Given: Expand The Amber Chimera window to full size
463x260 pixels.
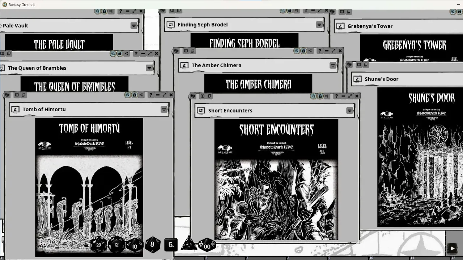Looking at the screenshot, I should click(334, 51).
